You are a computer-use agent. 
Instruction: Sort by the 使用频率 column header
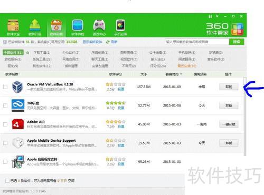coord(200,74)
